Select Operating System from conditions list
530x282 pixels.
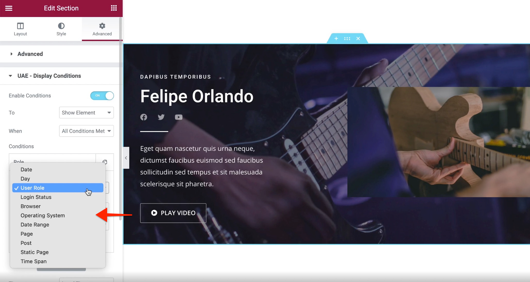click(x=42, y=215)
